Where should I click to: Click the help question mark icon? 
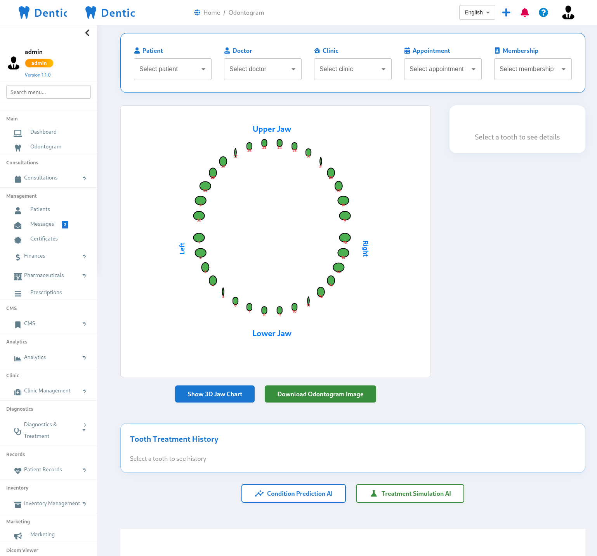click(543, 12)
